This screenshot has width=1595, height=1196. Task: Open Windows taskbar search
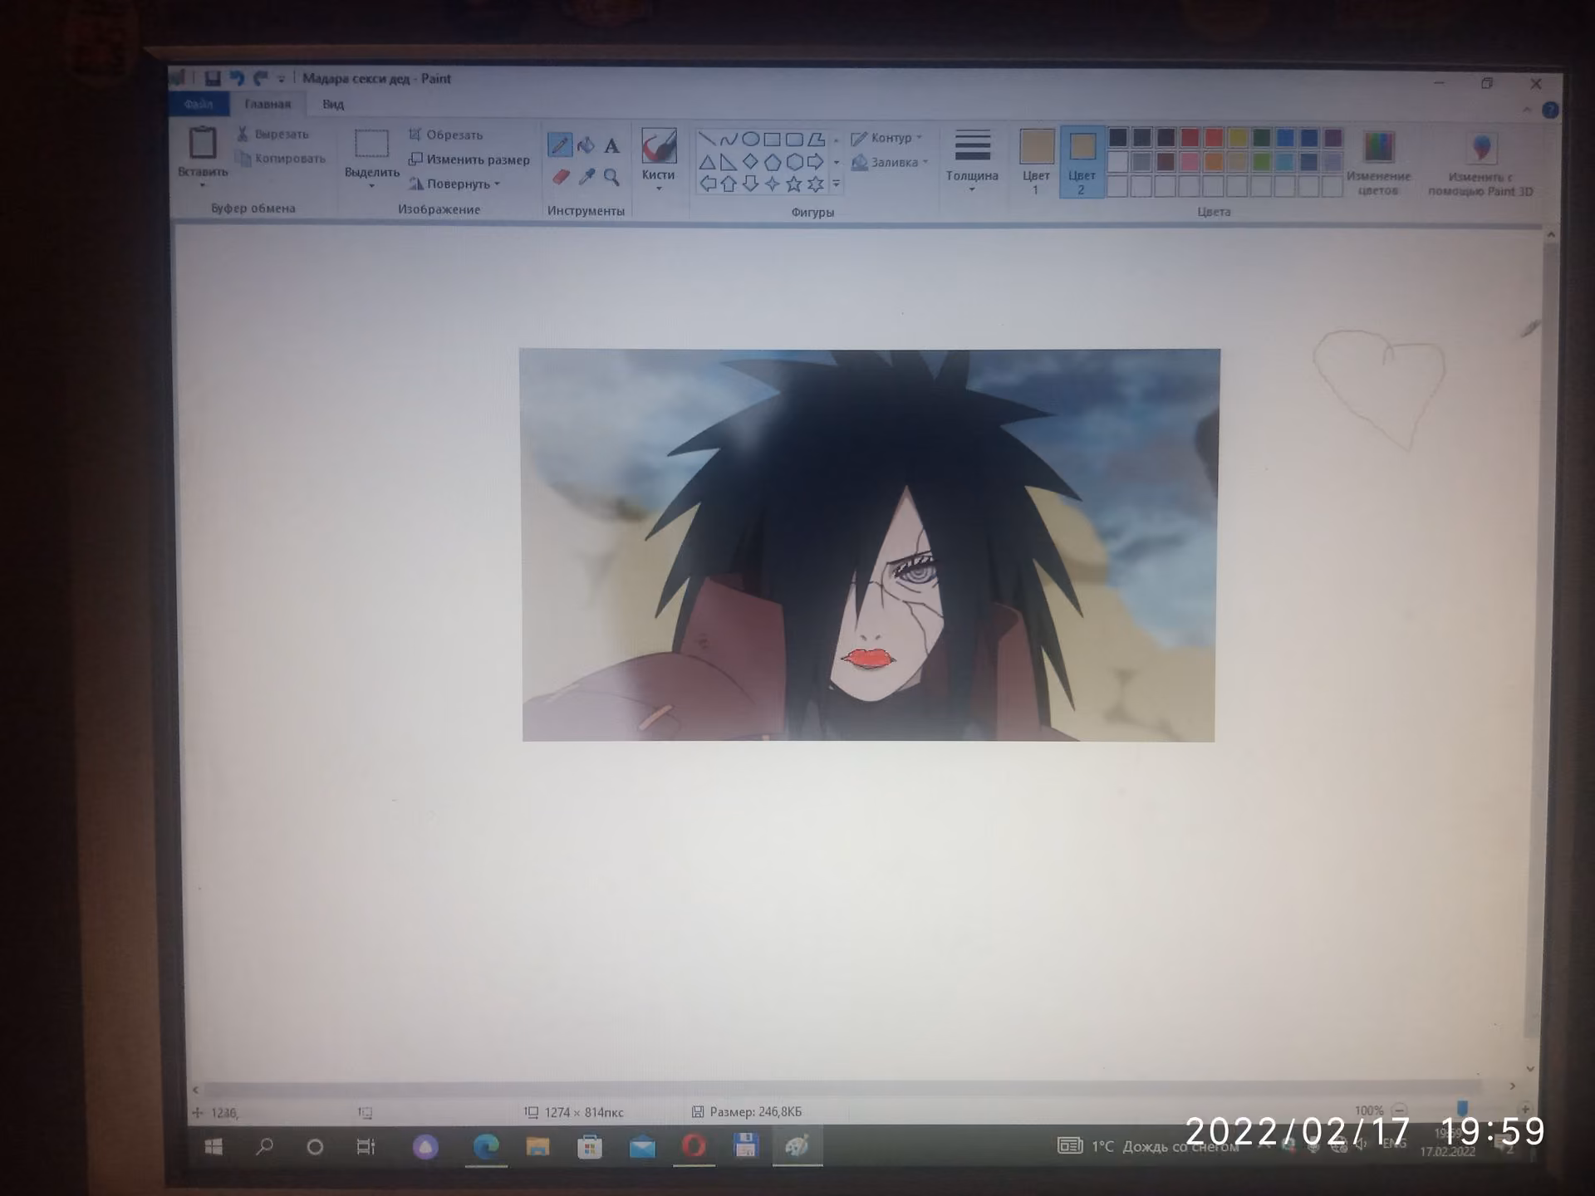(x=264, y=1147)
